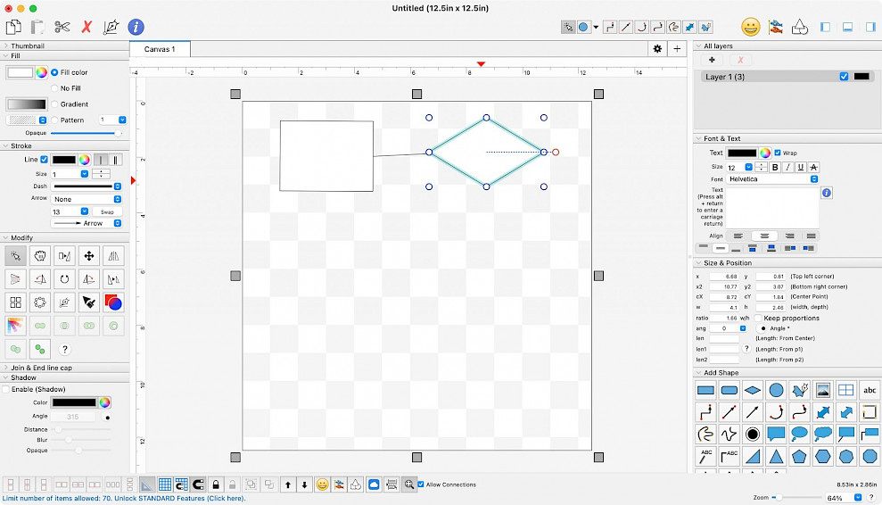Open canvas settings with the gear button
The image size is (882, 505).
pyautogui.click(x=657, y=49)
